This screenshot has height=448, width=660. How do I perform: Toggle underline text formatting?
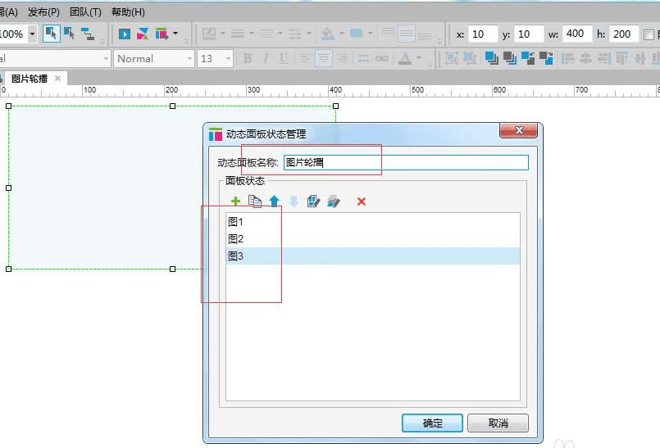284,58
